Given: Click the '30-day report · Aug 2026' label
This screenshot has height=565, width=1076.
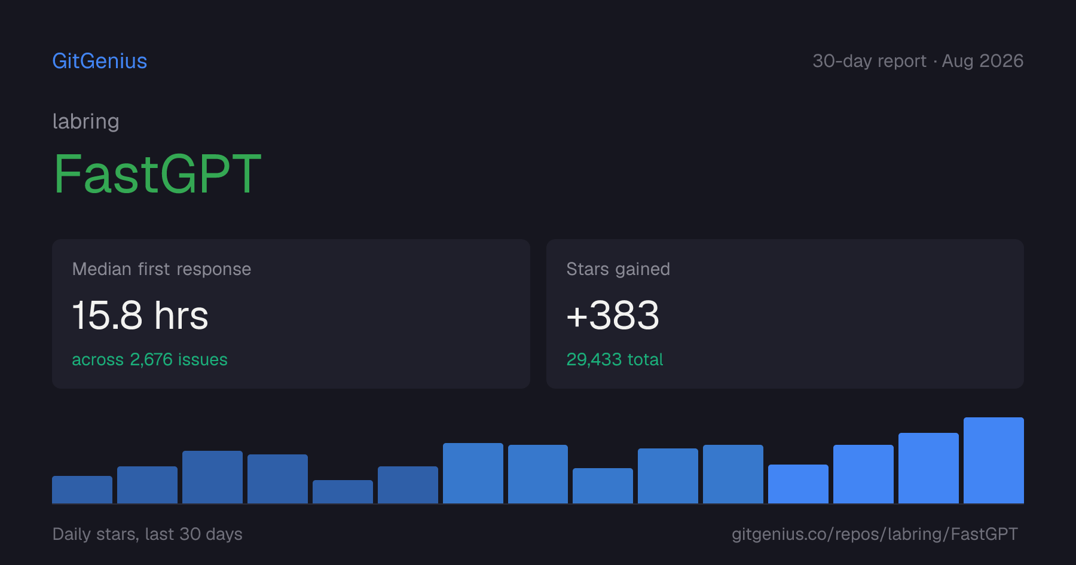Looking at the screenshot, I should coord(918,61).
